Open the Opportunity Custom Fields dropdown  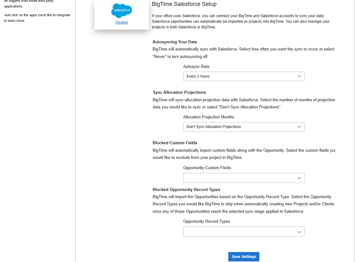(x=244, y=178)
